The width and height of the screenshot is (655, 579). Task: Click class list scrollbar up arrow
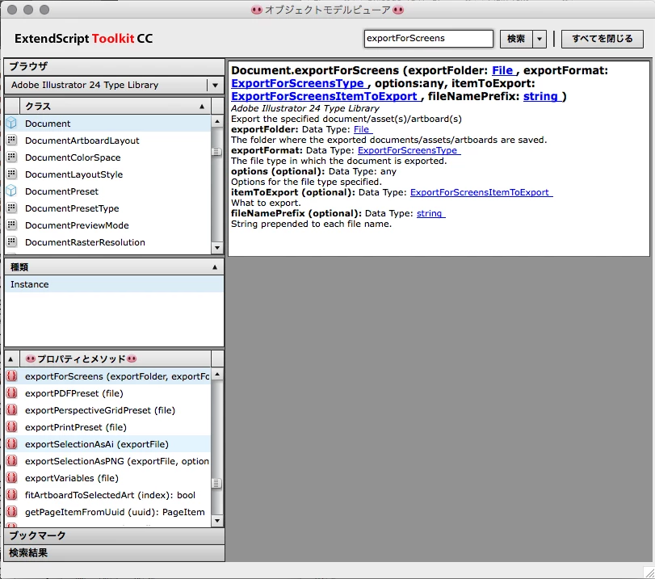pos(216,122)
